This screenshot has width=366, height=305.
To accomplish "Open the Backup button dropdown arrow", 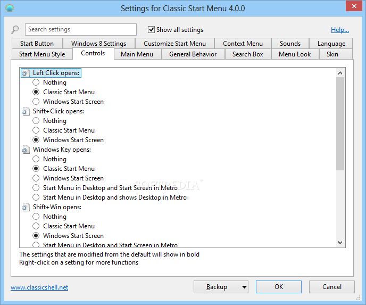I will (x=244, y=287).
